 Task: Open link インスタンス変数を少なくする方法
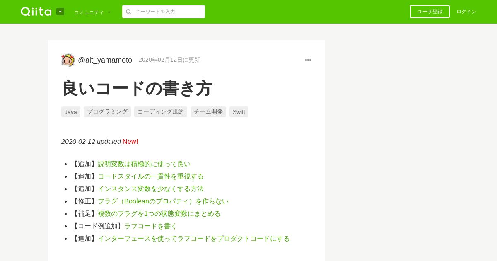(151, 189)
